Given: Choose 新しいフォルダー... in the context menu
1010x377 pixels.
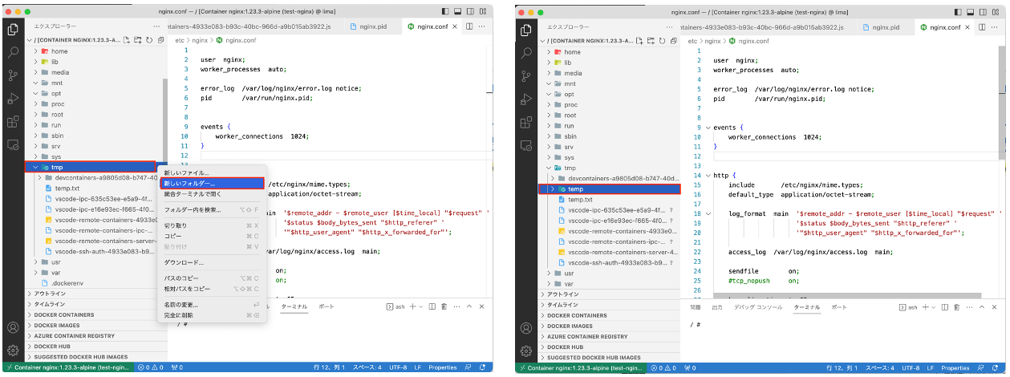Looking at the screenshot, I should click(x=212, y=184).
